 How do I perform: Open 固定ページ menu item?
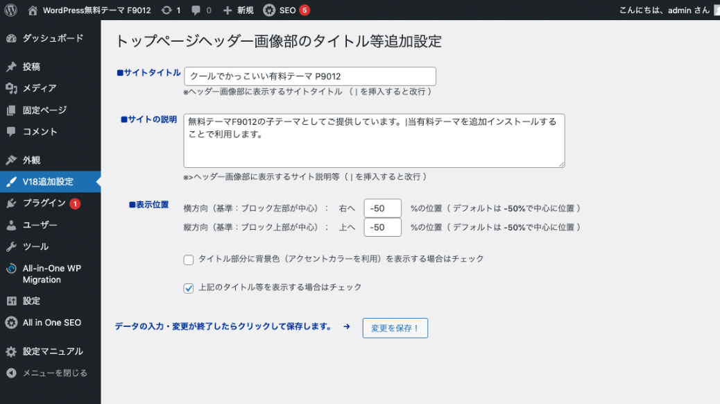tap(51, 110)
